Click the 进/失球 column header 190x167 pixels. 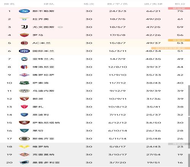(153, 4)
